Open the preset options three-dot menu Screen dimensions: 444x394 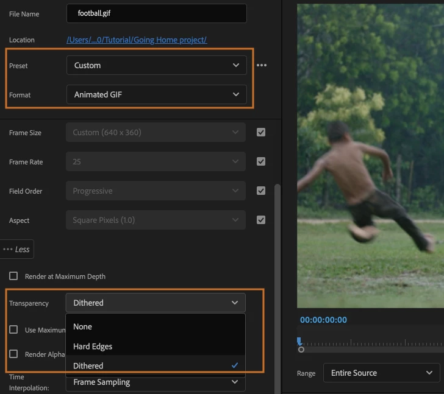262,65
